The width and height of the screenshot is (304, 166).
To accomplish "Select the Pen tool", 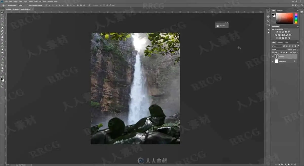I will click(2, 55).
